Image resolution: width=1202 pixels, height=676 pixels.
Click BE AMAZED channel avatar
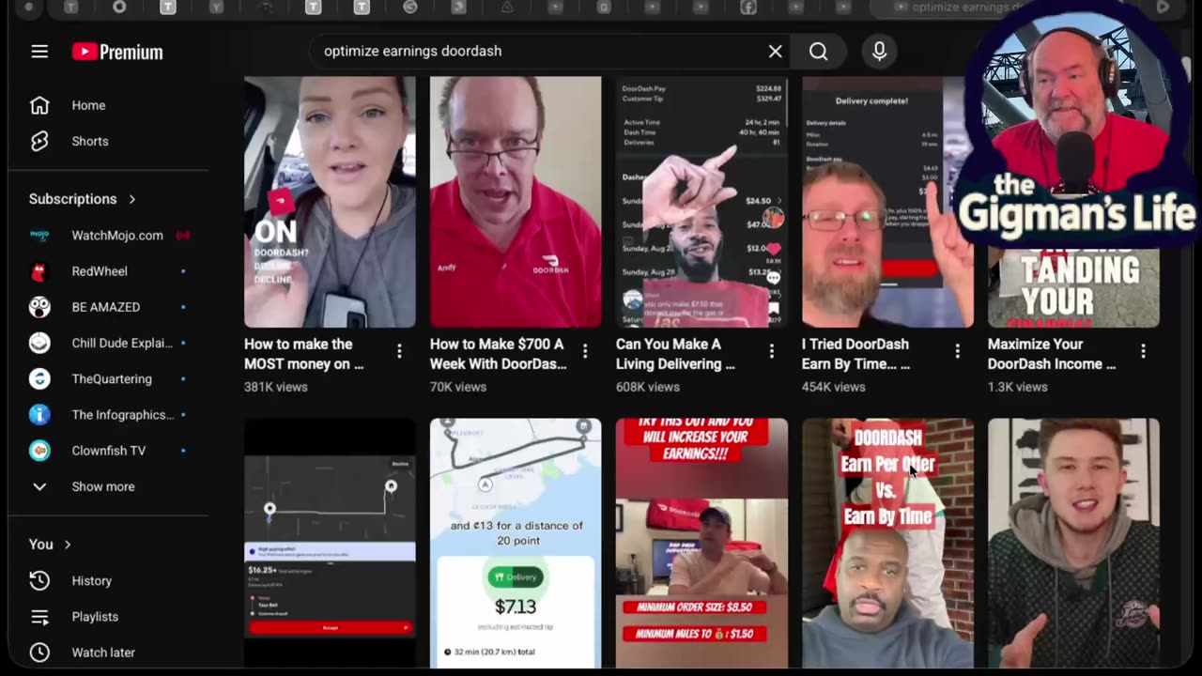39,307
